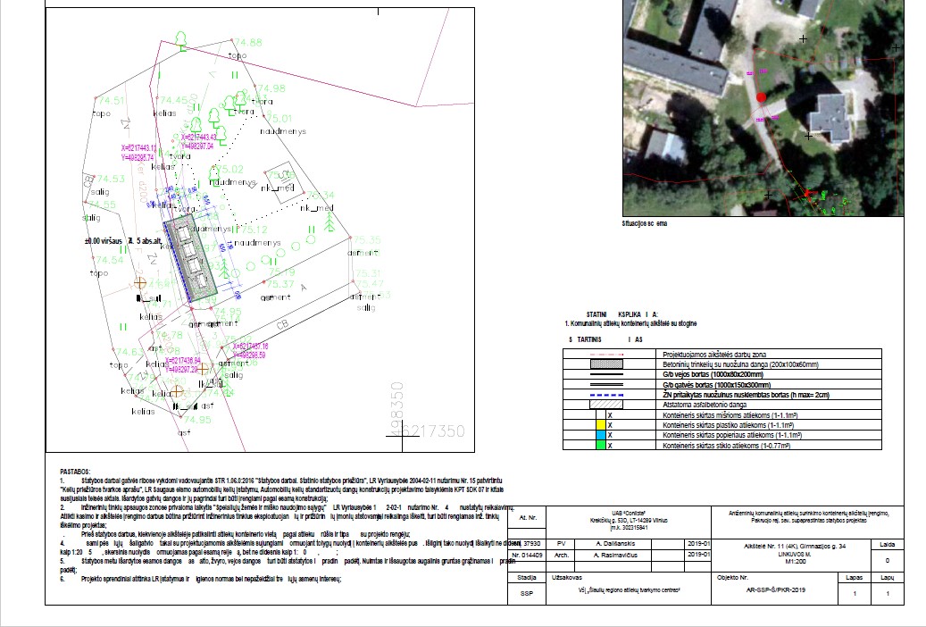The width and height of the screenshot is (926, 627).
Task: Click the blue paper container swatch in legend
Action: coord(601,435)
